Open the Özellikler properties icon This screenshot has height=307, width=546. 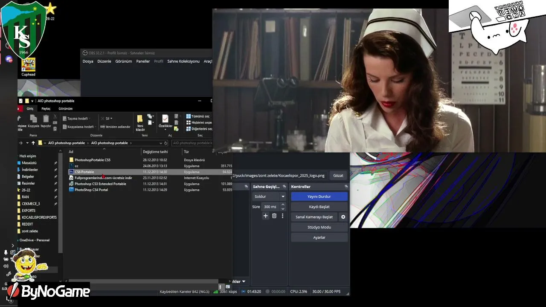point(165,119)
